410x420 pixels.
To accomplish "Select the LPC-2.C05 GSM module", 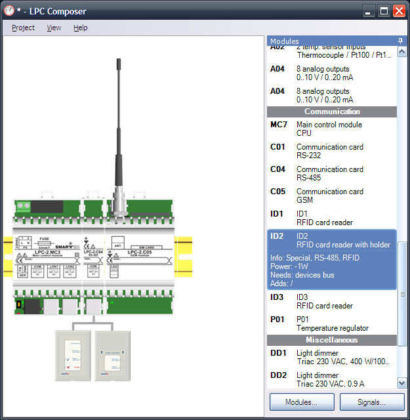I will (x=139, y=257).
